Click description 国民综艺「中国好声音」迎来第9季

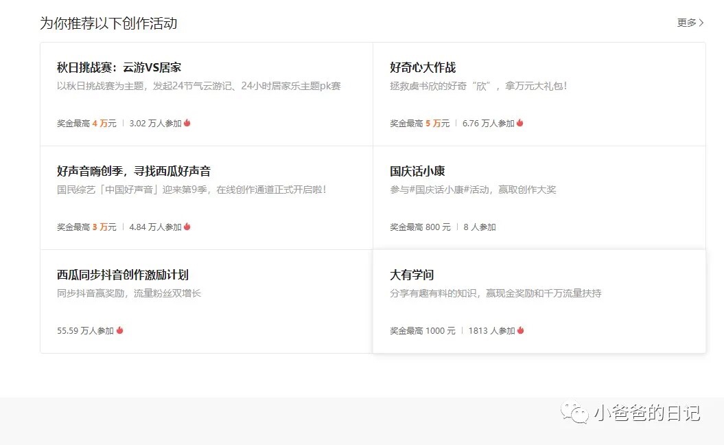191,190
